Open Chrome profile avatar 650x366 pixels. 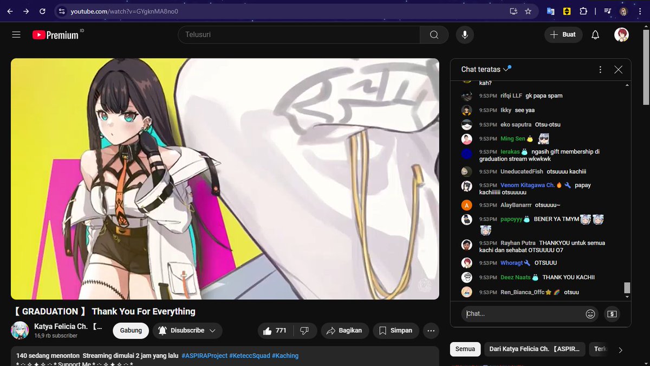click(623, 11)
